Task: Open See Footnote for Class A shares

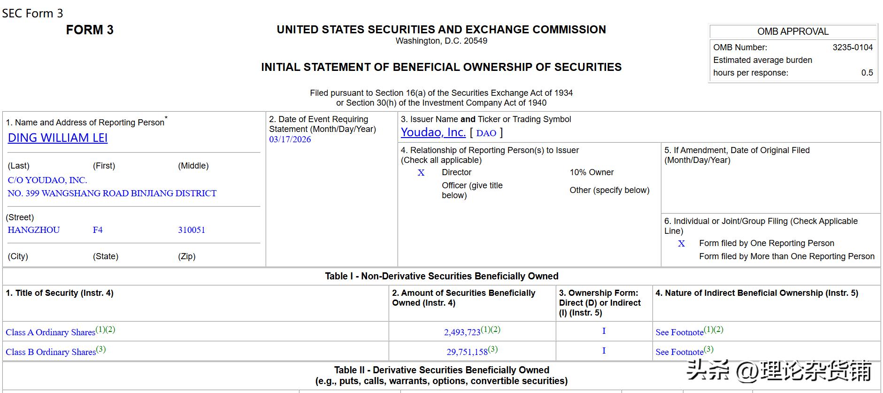Action: (x=679, y=332)
